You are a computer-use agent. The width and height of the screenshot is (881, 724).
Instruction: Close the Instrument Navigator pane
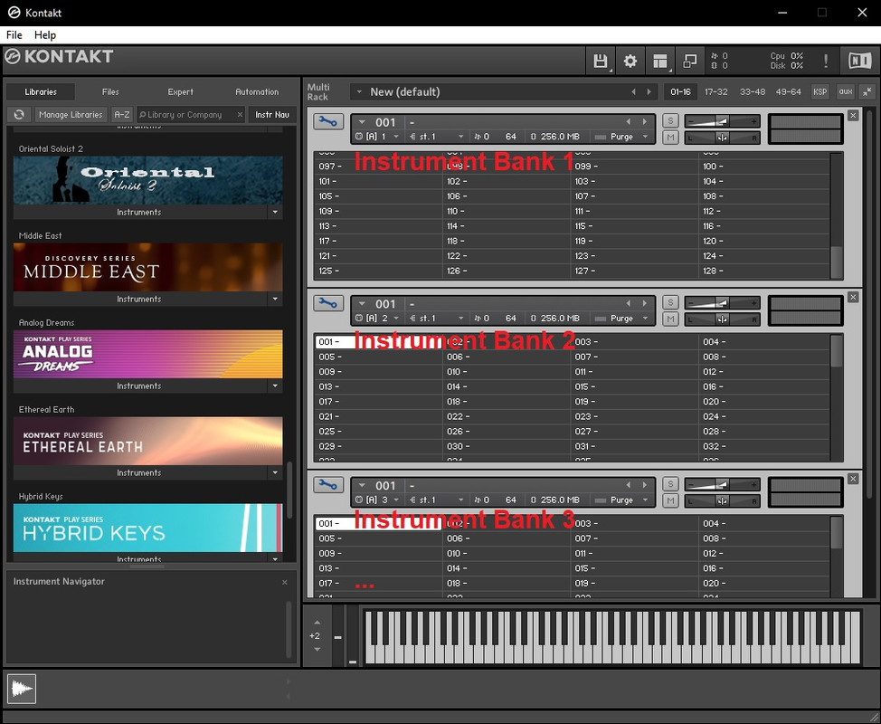(x=285, y=582)
